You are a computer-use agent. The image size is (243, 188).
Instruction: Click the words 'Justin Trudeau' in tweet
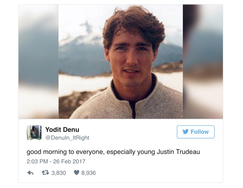pos(179,152)
